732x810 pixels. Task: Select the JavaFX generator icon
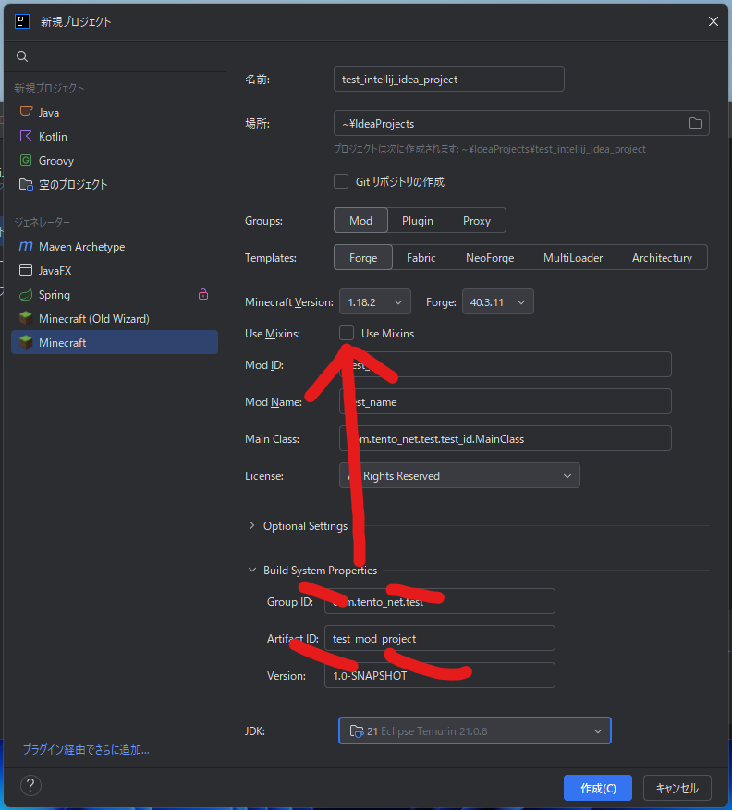[x=26, y=271]
